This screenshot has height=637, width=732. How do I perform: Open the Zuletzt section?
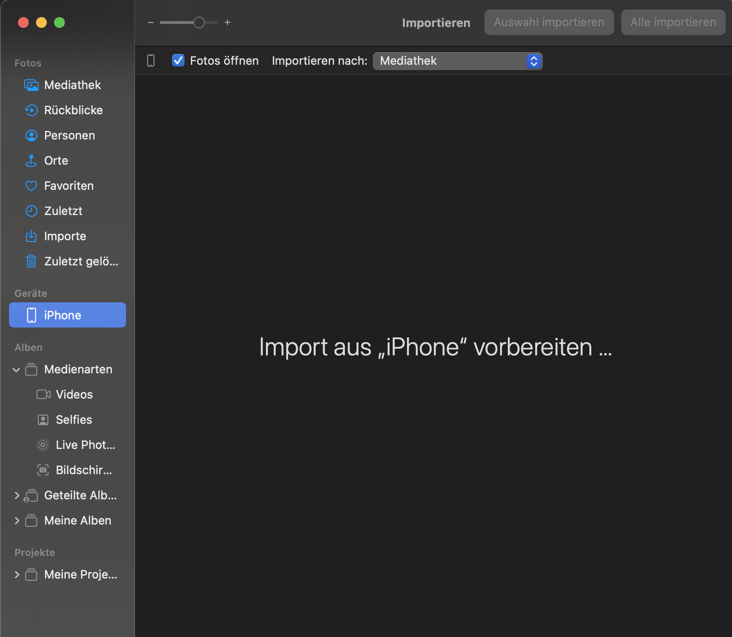pyautogui.click(x=68, y=211)
